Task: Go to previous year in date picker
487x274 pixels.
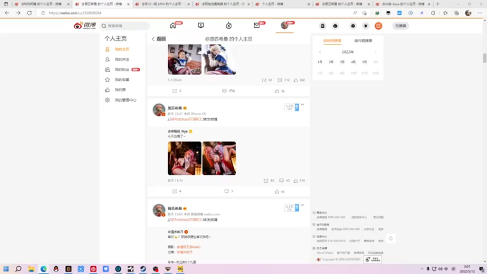Action: 320,52
